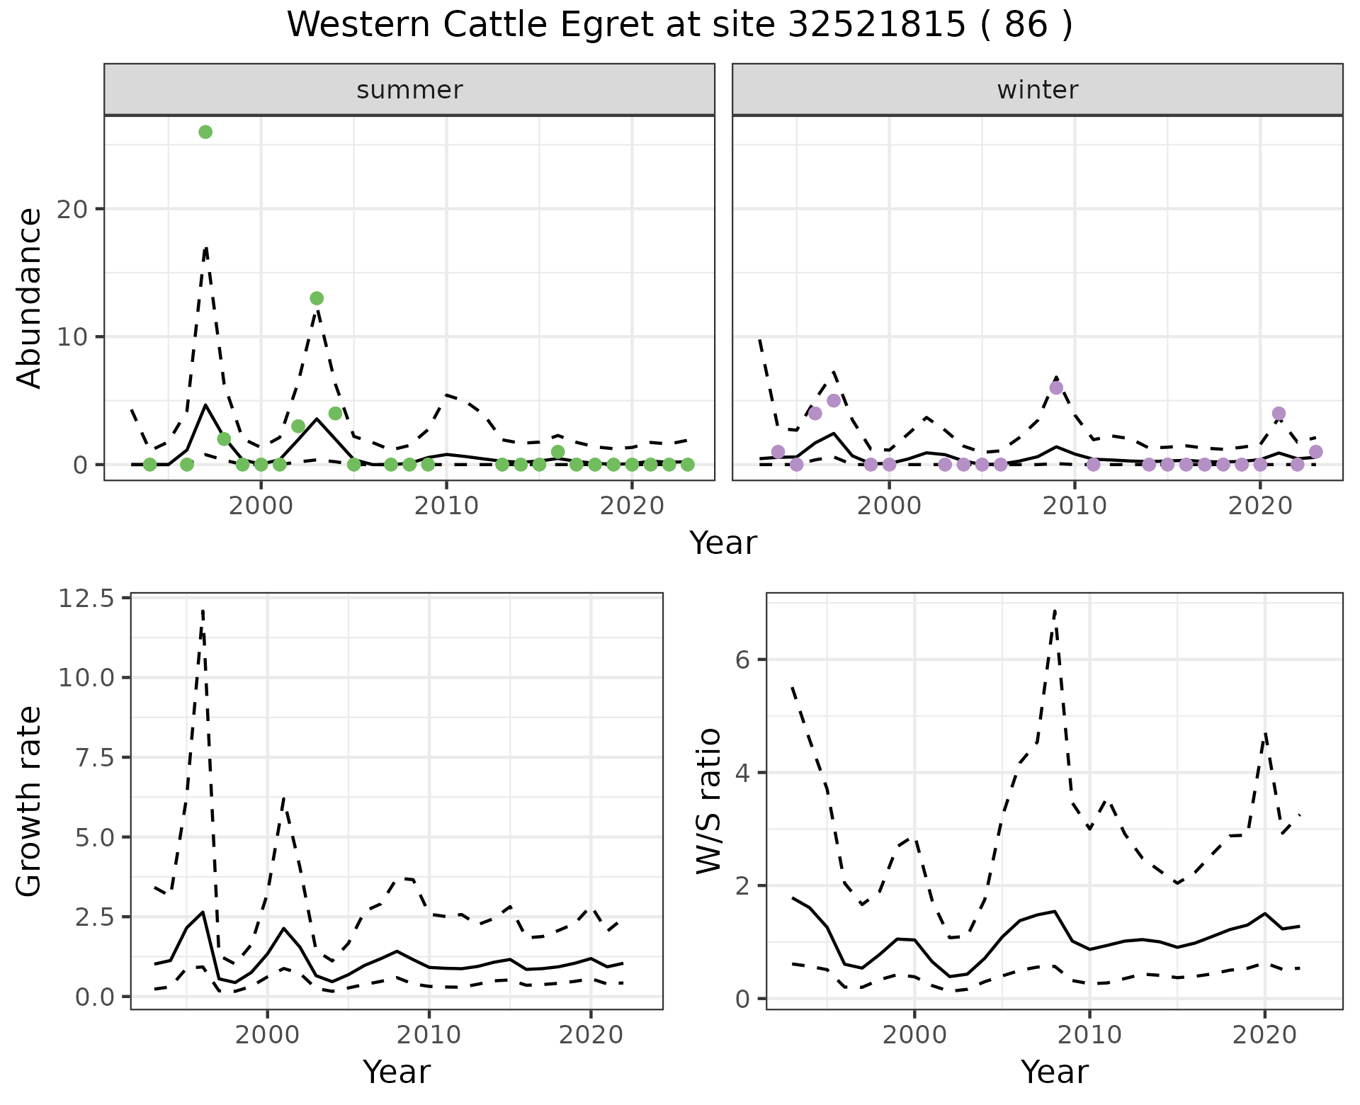Image resolution: width=1360 pixels, height=1105 pixels.
Task: Click the summer facet header strip
Action: pos(409,90)
